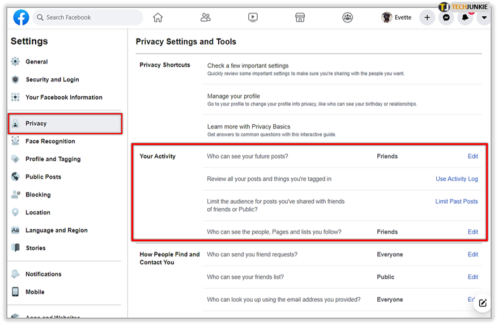Open Location settings label
This screenshot has width=498, height=325.
pyautogui.click(x=38, y=212)
